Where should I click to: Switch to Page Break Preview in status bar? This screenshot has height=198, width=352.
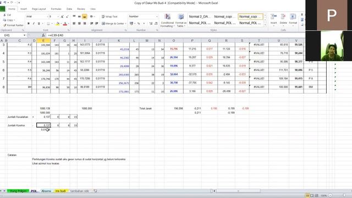click(316, 196)
